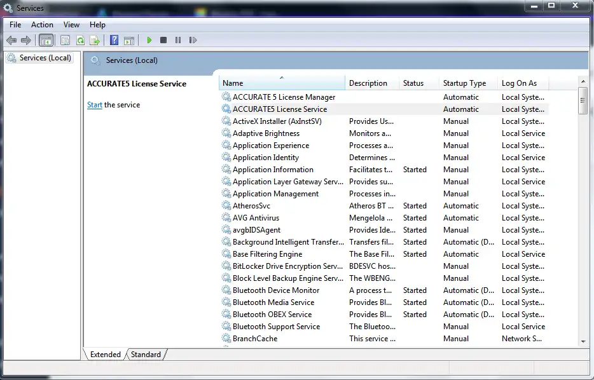Click the "Atheros BT ..." description cell
The height and width of the screenshot is (380, 594).
click(371, 205)
